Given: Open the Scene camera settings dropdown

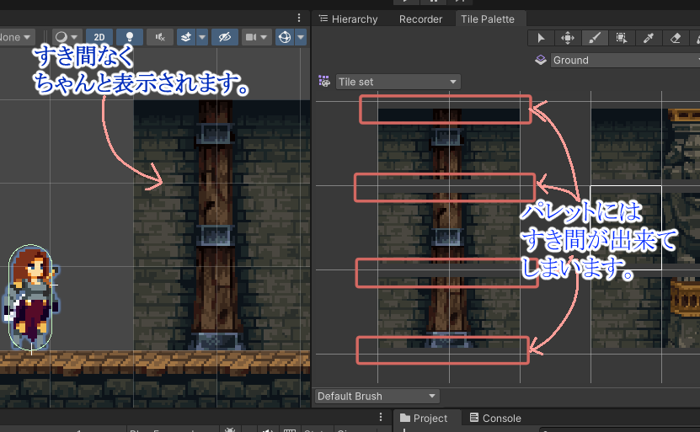Looking at the screenshot, I should tap(256, 37).
